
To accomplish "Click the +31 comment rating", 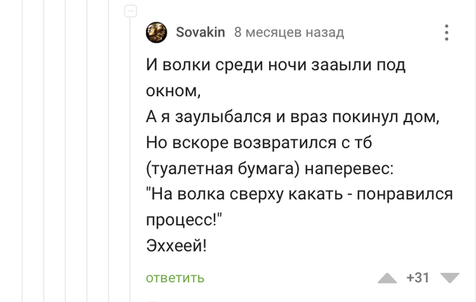I will point(418,278).
